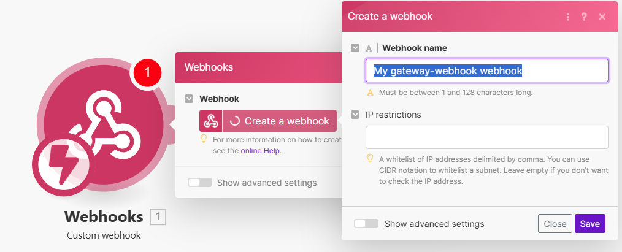Click the lightning bolt instant trigger icon
The height and width of the screenshot is (252, 622).
[64, 164]
